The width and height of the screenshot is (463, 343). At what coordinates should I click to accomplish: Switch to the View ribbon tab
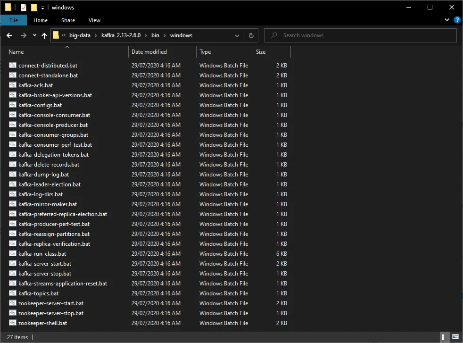tap(94, 20)
